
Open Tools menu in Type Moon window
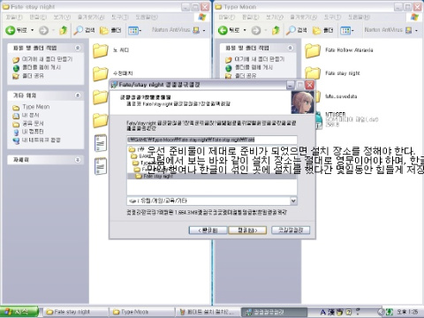(332, 17)
